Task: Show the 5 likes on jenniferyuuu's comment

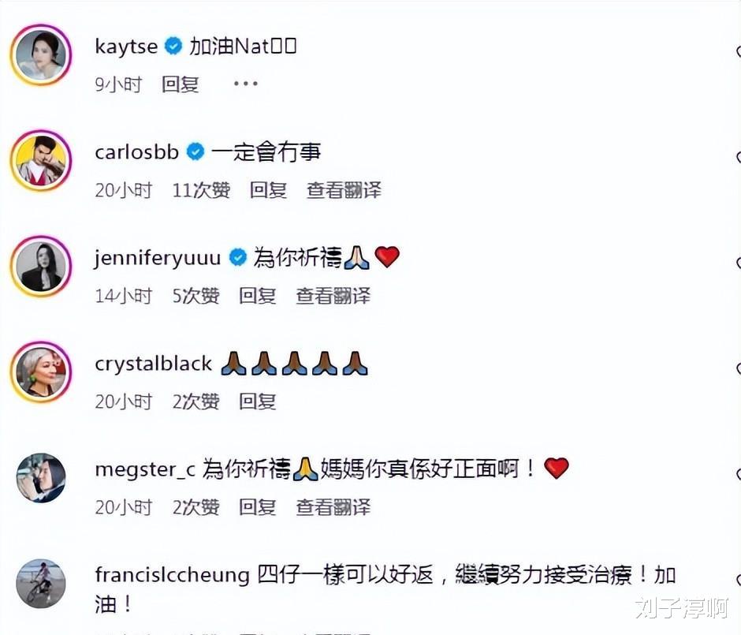Action: tap(195, 296)
